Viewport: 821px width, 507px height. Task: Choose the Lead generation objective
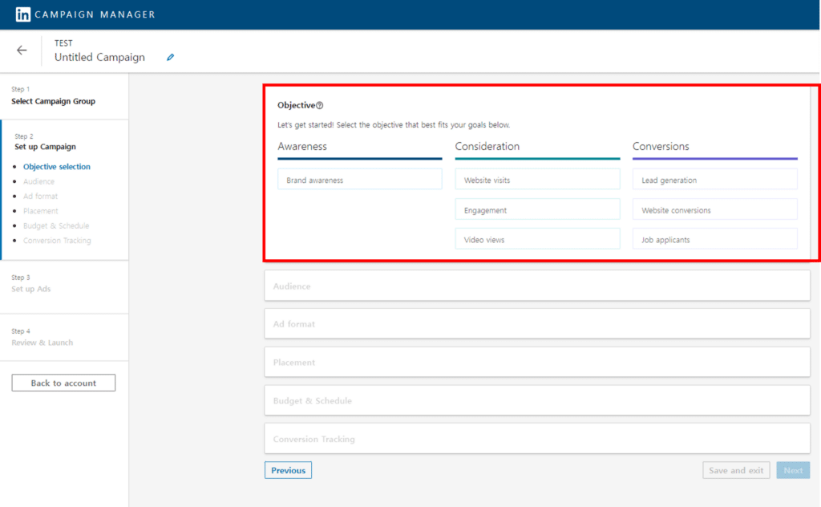click(x=714, y=180)
